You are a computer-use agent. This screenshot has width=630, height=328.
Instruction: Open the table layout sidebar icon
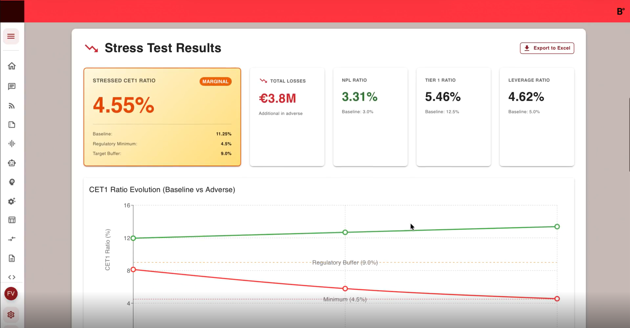click(12, 220)
